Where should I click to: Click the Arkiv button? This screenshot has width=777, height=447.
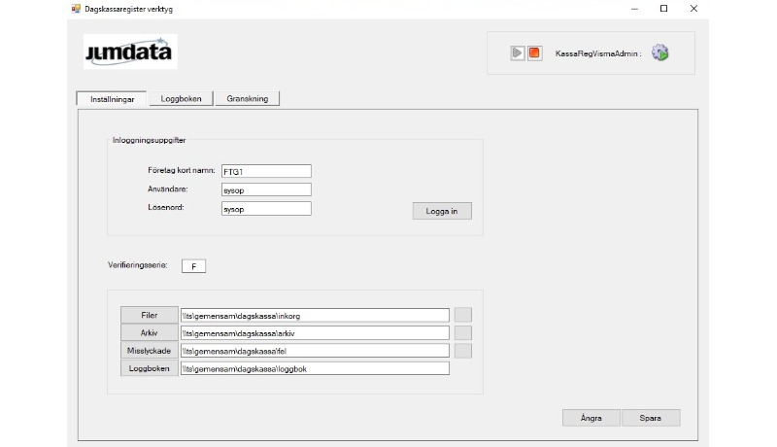pos(150,333)
